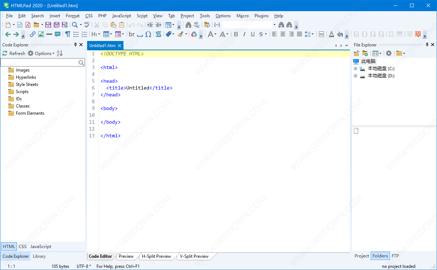Viewport: 437px width, 270px height.
Task: Open the Project tab in File Explorer
Action: [x=361, y=256]
